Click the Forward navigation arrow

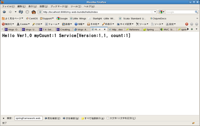click(10, 12)
